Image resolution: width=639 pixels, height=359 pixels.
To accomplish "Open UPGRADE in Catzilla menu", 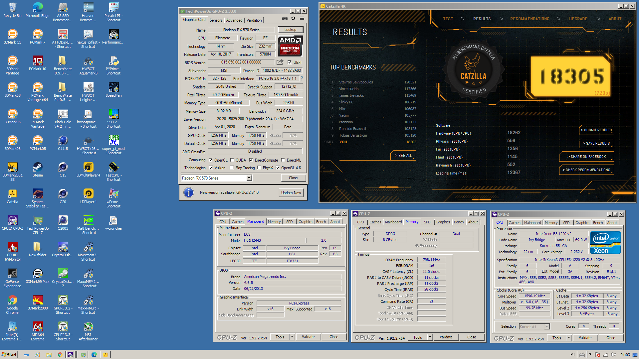I will pos(578,19).
